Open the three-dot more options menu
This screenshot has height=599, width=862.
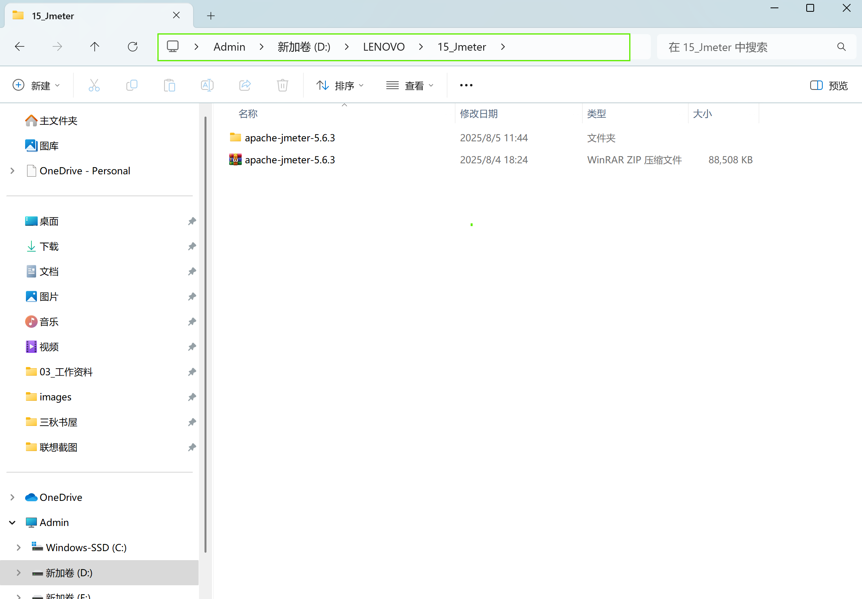[x=466, y=85]
